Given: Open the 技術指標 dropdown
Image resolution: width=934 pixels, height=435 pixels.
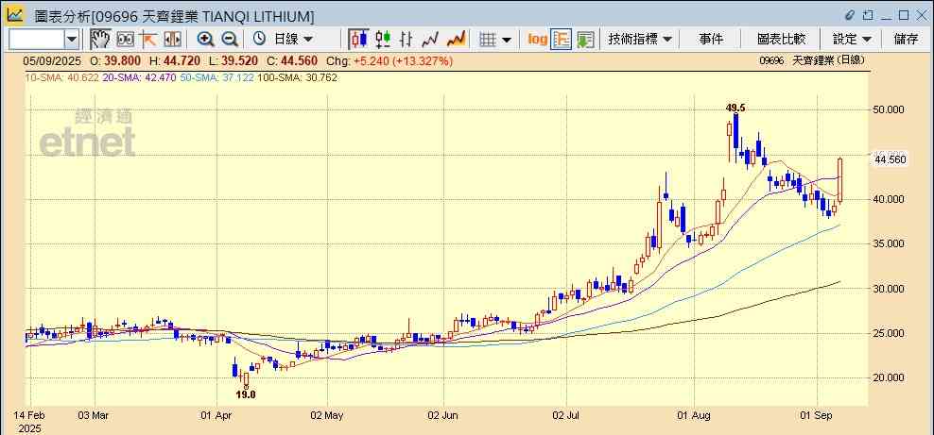Looking at the screenshot, I should 639,40.
